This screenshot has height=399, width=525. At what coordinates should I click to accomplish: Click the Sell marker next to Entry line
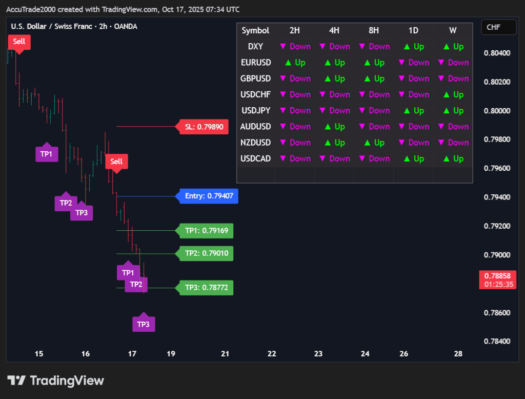click(116, 162)
